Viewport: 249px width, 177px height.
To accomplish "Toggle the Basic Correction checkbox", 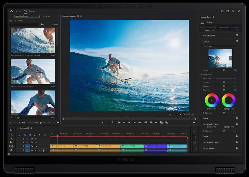I will (237, 36).
